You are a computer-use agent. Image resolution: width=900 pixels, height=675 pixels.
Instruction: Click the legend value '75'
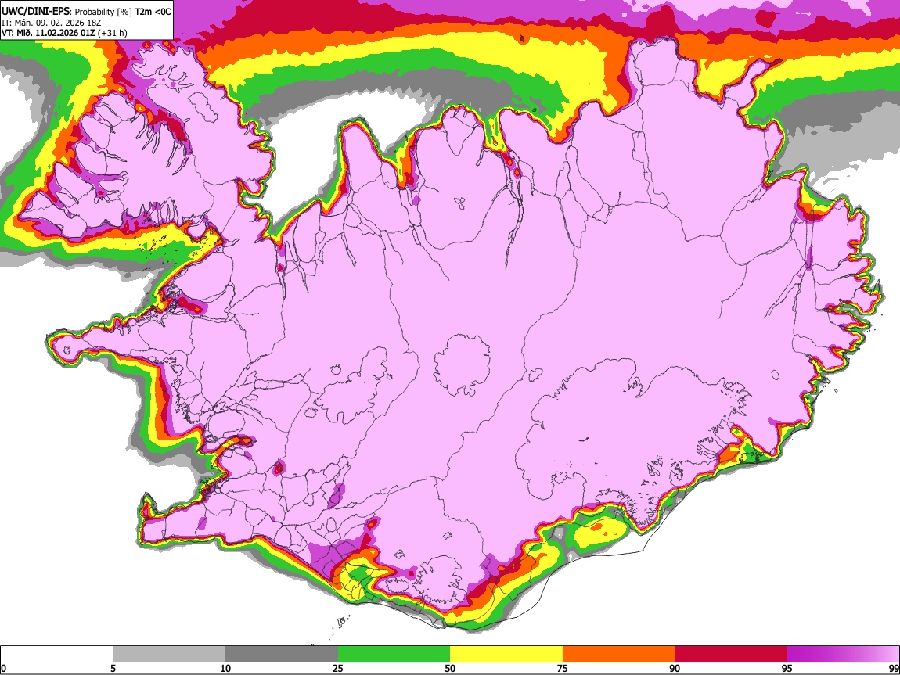[x=563, y=669]
